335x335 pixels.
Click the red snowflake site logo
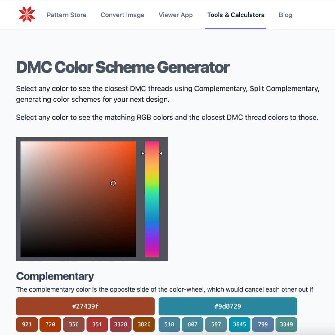(27, 14)
